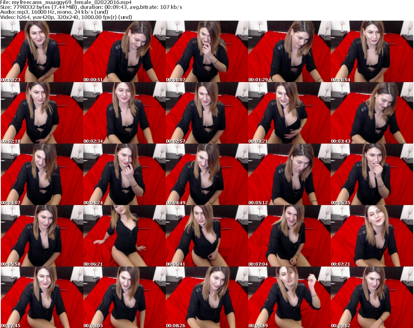The height and width of the screenshot is (328, 414).
Task: Select the thumbnail frame stamped 00:06:41
Action: coord(207,236)
